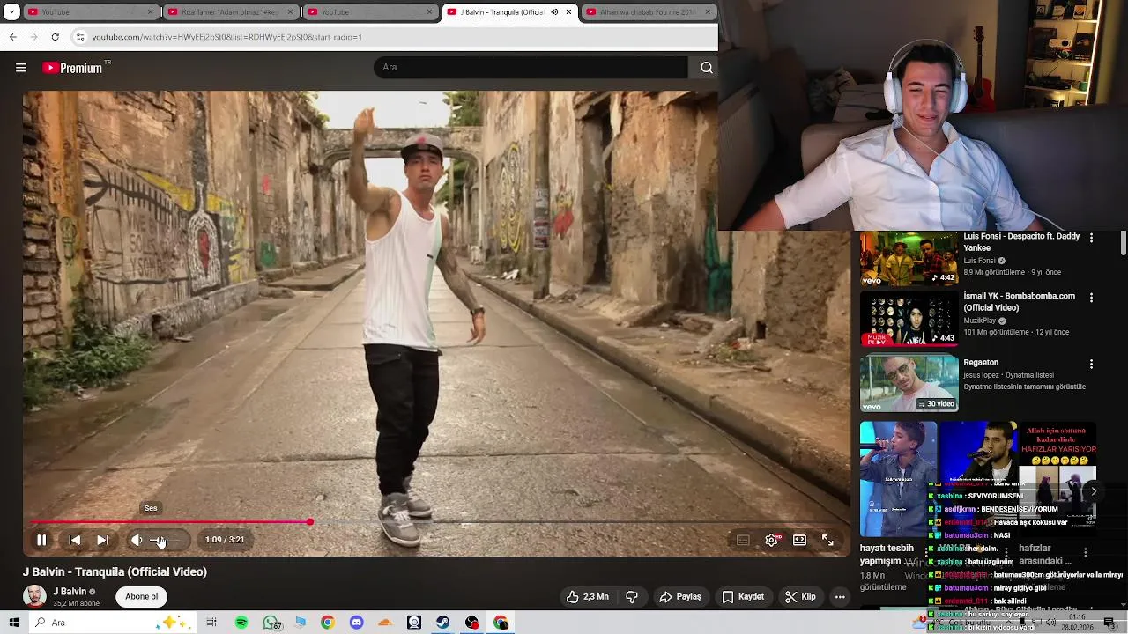Screen dimensions: 1128x634
Task: Switch to the Rıza Tamer tab
Action: pyautogui.click(x=229, y=12)
